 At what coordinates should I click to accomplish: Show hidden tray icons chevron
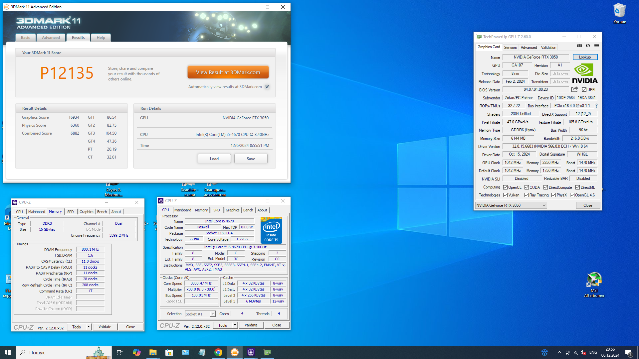click(559, 352)
